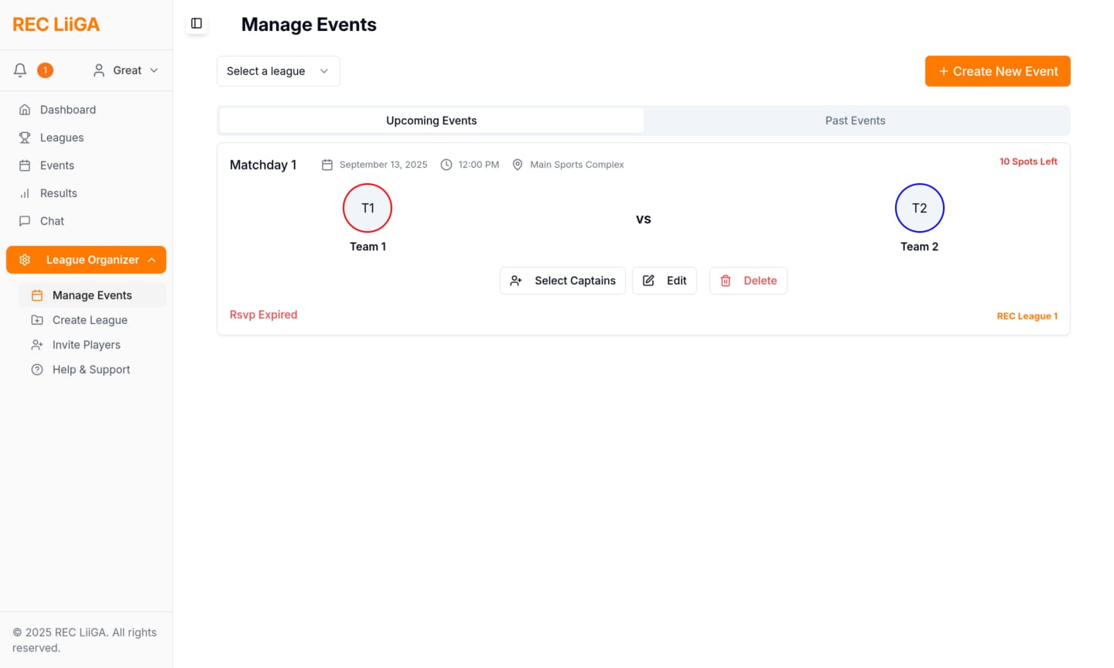The height and width of the screenshot is (668, 1114).
Task: Click the Chat speech bubble icon
Action: point(25,221)
